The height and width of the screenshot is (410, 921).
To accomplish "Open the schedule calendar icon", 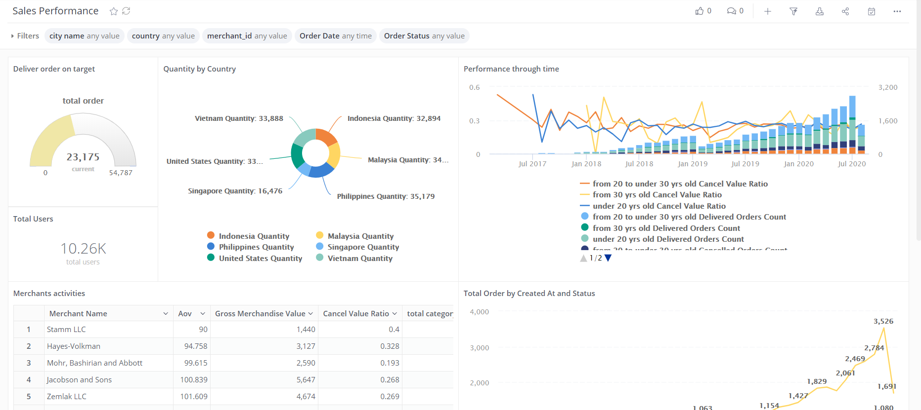I will pos(872,11).
